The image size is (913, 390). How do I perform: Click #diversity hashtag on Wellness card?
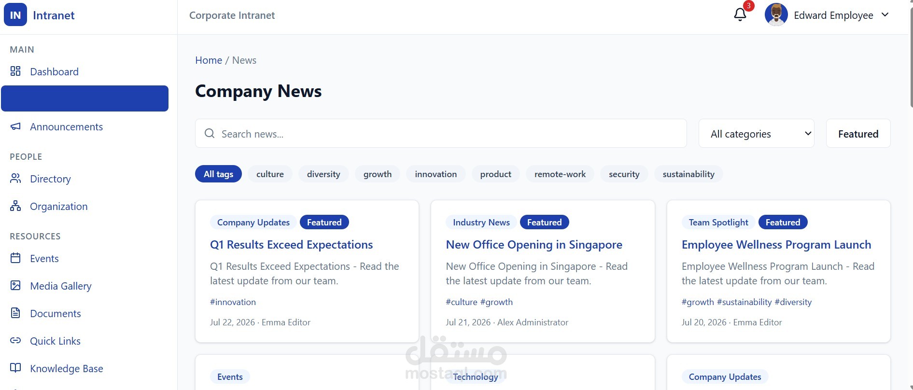coord(793,302)
